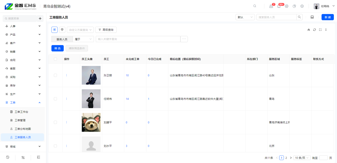Click the sliders settings icon at sidebar bottom
The image size is (337, 163).
(23, 157)
